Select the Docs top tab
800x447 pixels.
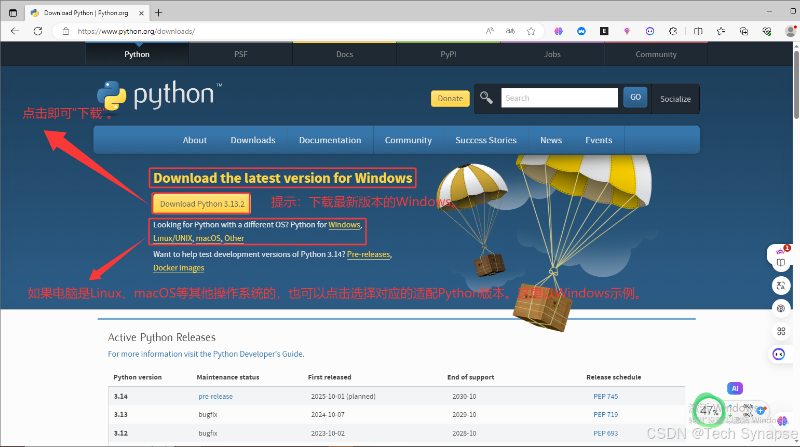coord(345,54)
